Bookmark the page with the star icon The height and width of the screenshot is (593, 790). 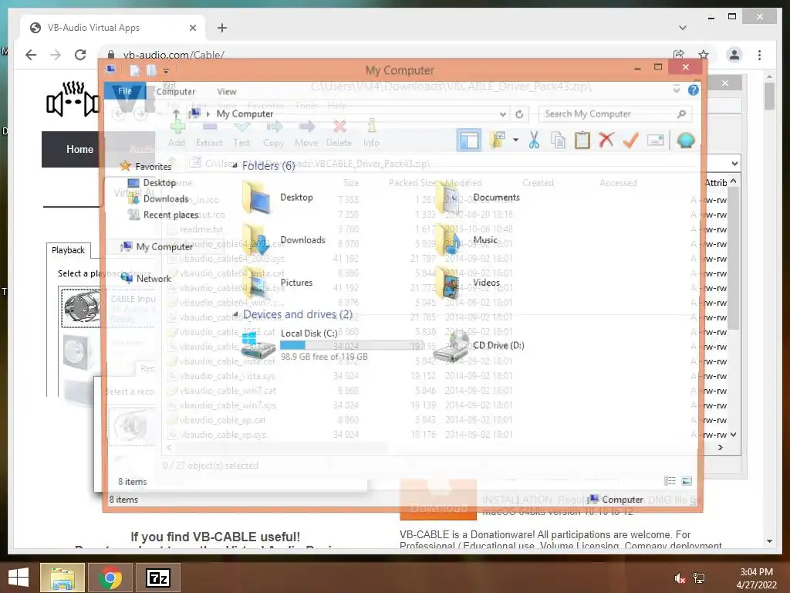pos(704,55)
